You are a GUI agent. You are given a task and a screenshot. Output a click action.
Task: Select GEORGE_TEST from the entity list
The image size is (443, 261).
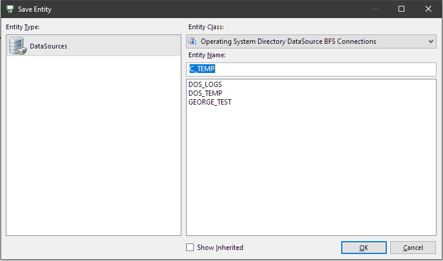tap(210, 102)
